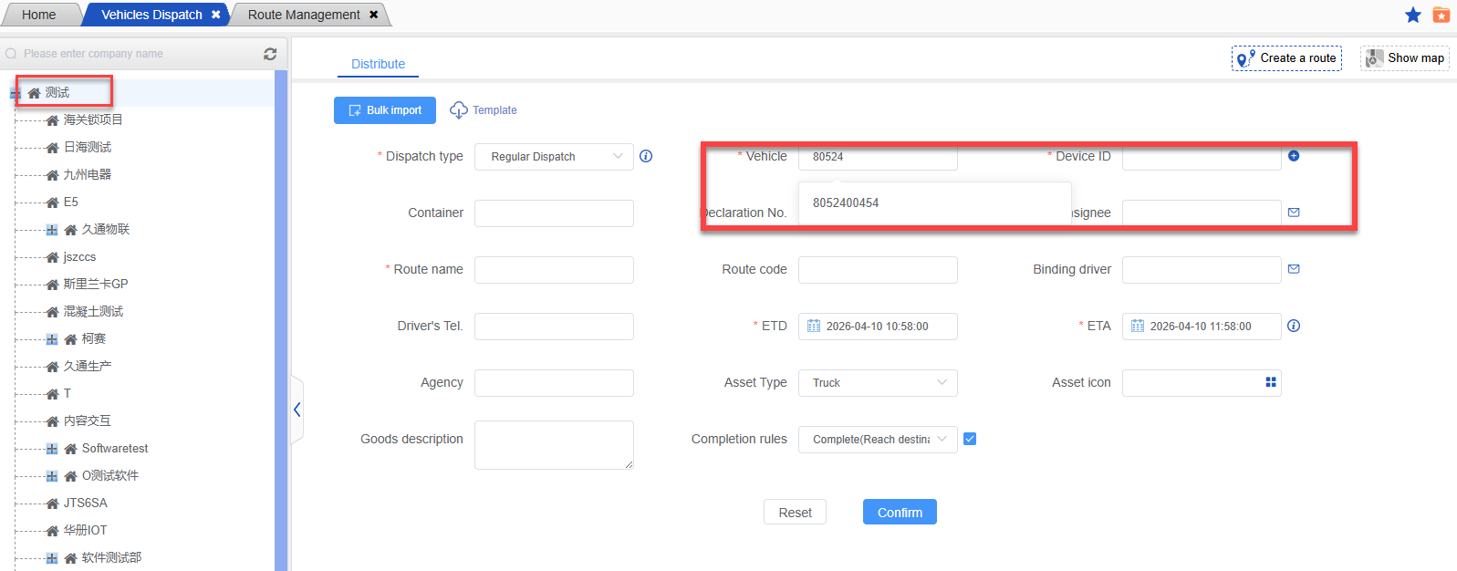Screen dimensions: 1457x571
Task: Click the Bulk import button
Action: pyautogui.click(x=384, y=110)
